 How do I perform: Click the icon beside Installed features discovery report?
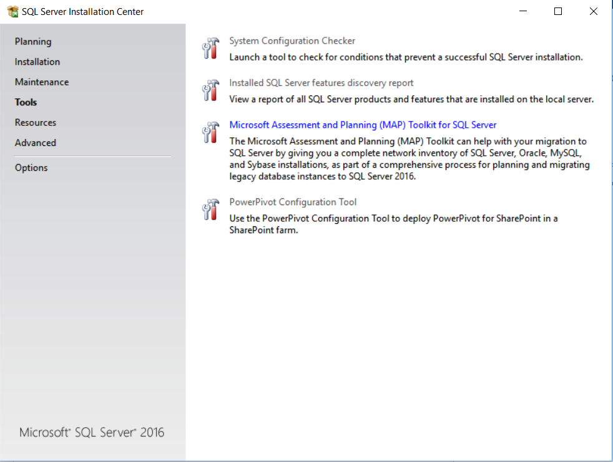211,90
